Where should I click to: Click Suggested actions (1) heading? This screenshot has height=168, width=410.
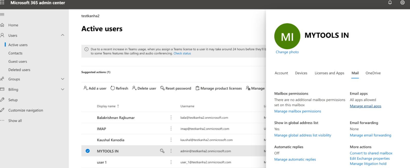click(x=96, y=72)
